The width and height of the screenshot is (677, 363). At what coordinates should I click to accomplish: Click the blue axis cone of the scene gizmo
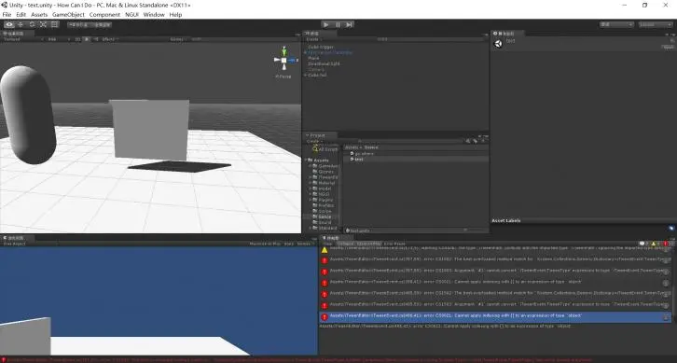(x=292, y=60)
